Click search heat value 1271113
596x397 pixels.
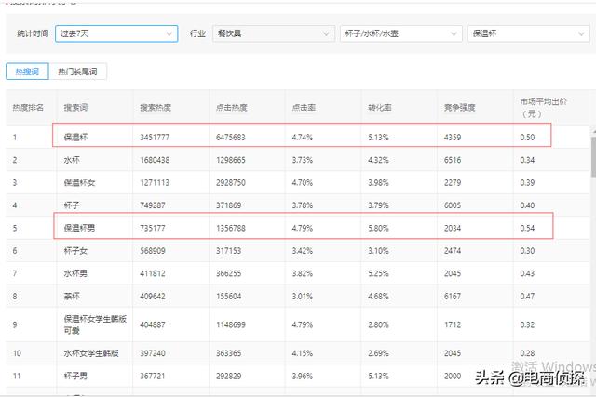155,182
